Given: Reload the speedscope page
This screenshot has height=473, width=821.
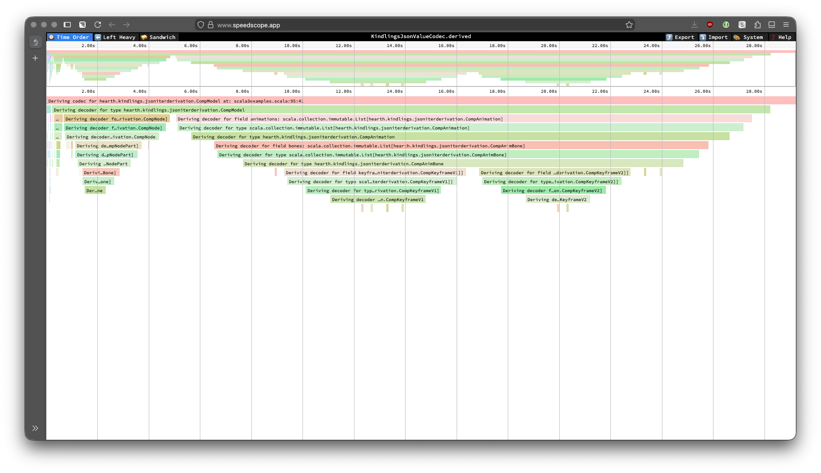Looking at the screenshot, I should pos(98,25).
